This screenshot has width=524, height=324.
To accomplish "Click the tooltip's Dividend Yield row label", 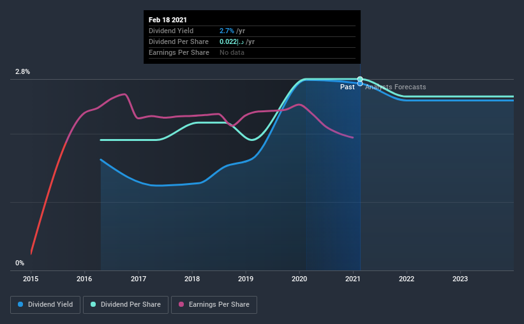I will pyautogui.click(x=171, y=31).
